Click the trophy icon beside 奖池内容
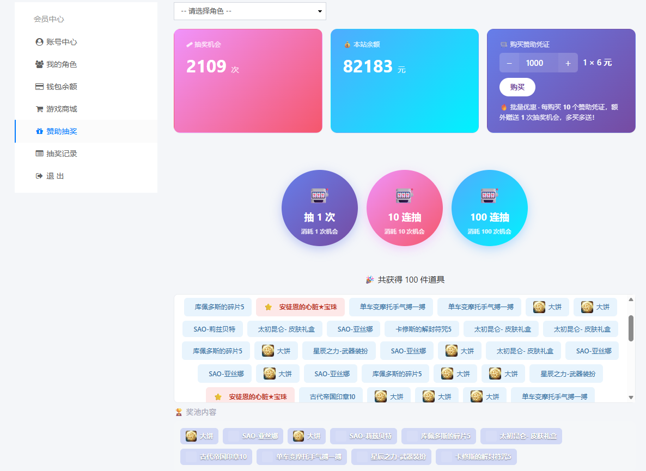Image resolution: width=646 pixels, height=471 pixels. (x=178, y=413)
